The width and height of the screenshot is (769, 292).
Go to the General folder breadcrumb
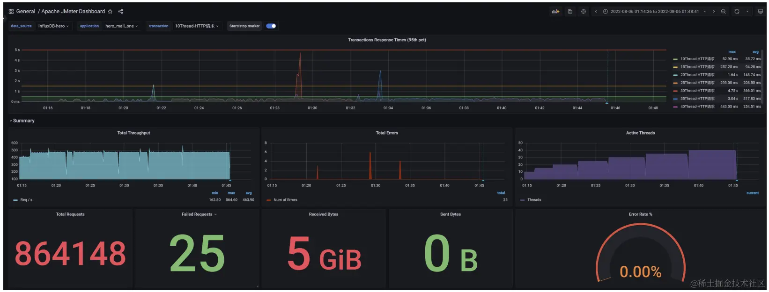pos(26,11)
